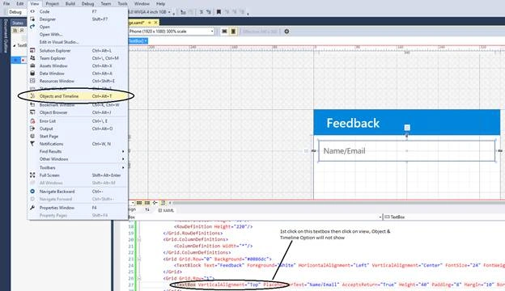505x291 pixels.
Task: Collapse Grid.ColumnDefinitions on line 20
Action: pyautogui.click(x=139, y=239)
